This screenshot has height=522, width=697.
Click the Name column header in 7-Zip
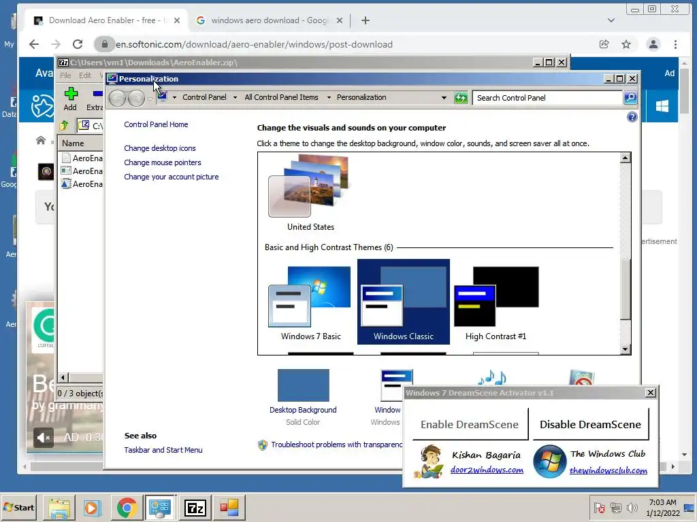(x=82, y=143)
